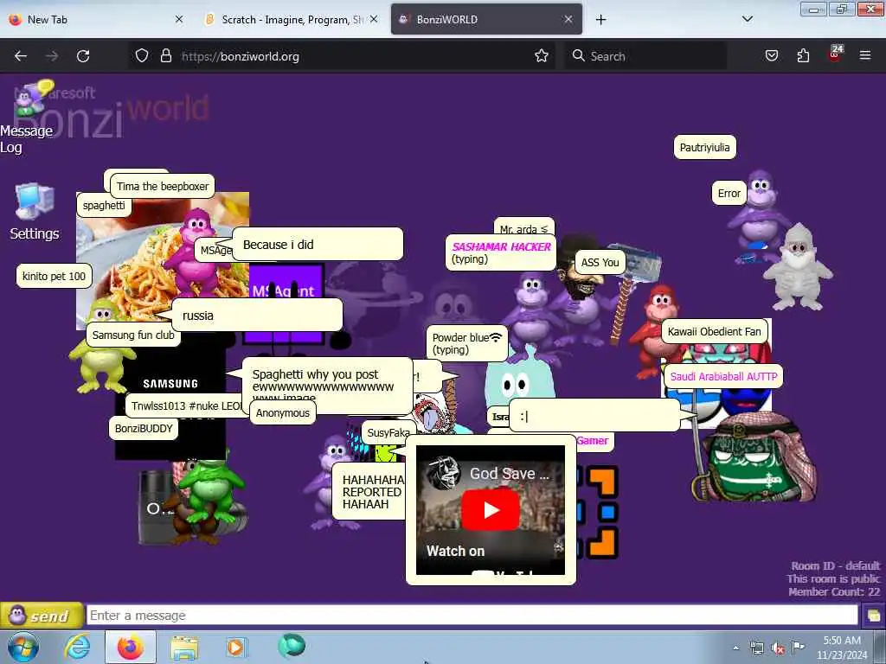
Task: Select the BonziWORLD tab
Action: (486, 19)
